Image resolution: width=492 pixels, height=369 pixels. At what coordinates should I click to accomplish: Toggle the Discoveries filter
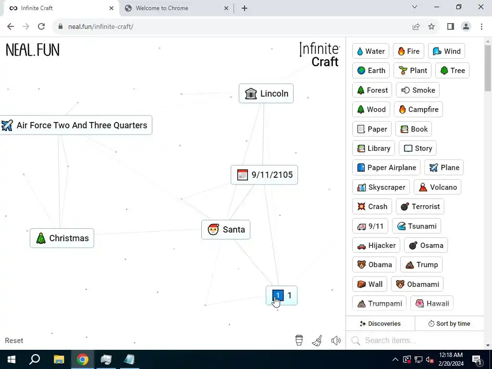[x=381, y=323]
